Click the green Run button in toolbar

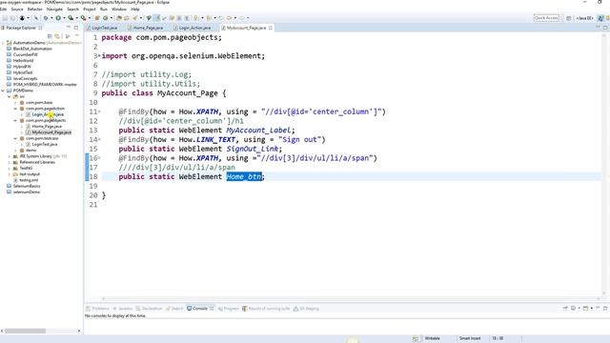click(58, 18)
